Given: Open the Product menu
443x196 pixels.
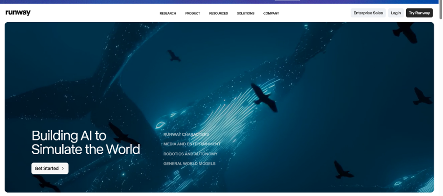Looking at the screenshot, I should tap(193, 14).
